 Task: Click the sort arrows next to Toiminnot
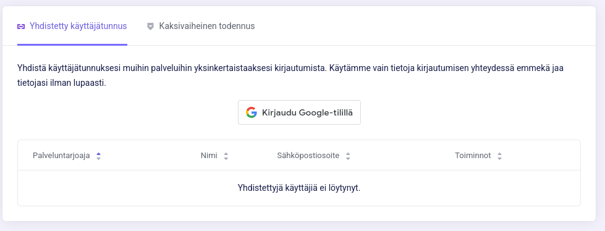(x=500, y=156)
